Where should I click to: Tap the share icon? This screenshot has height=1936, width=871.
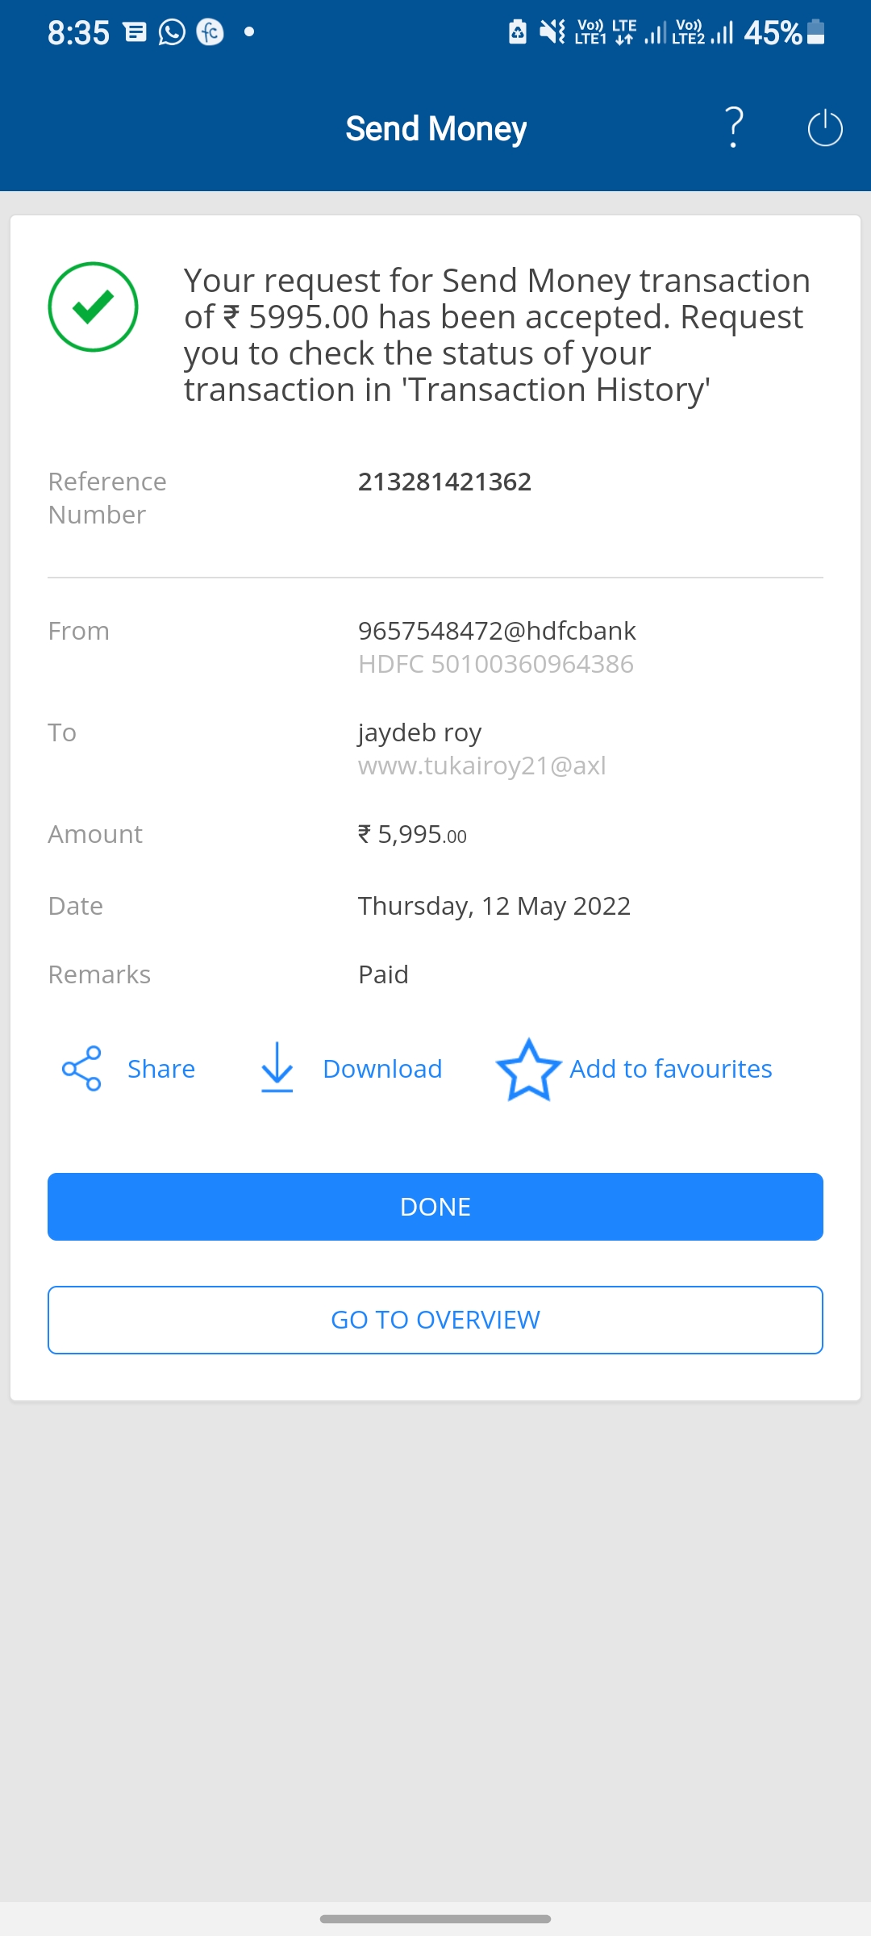pyautogui.click(x=81, y=1069)
